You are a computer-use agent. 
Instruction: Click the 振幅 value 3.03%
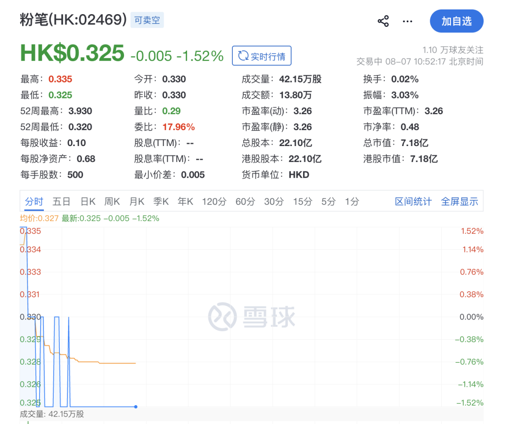pos(405,95)
